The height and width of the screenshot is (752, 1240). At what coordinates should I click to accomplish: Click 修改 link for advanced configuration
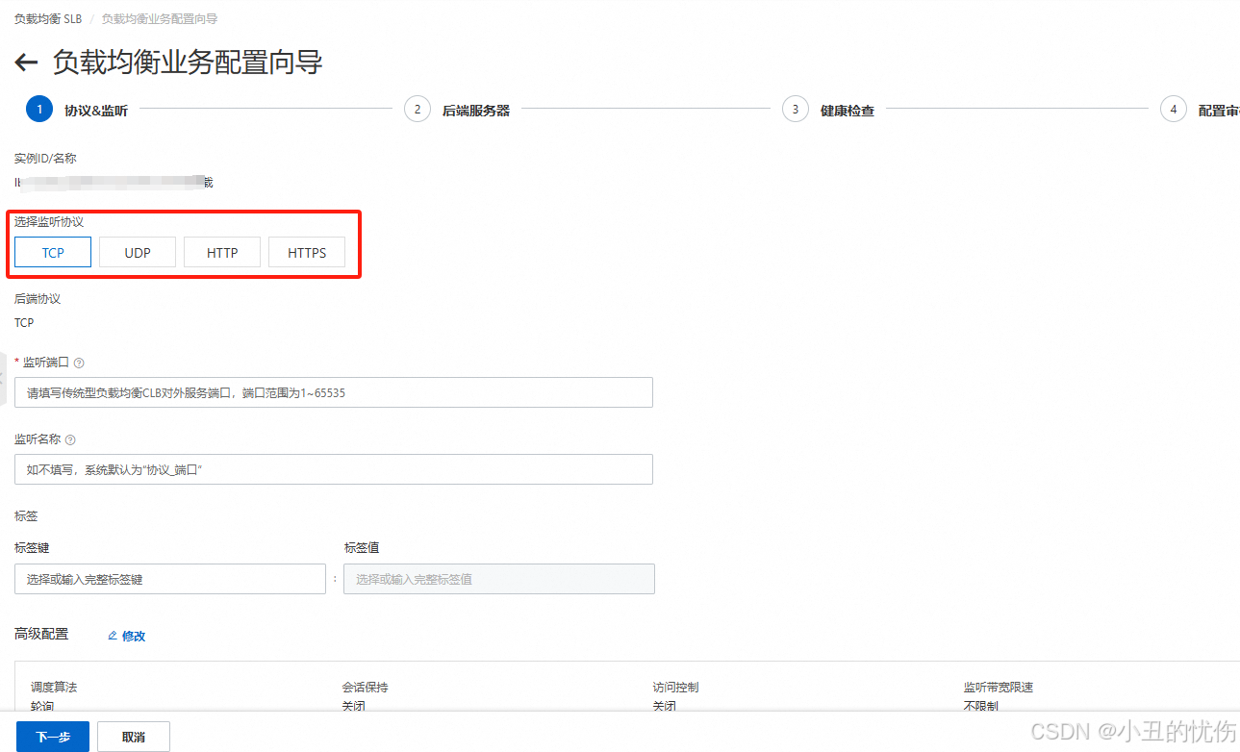(x=134, y=636)
